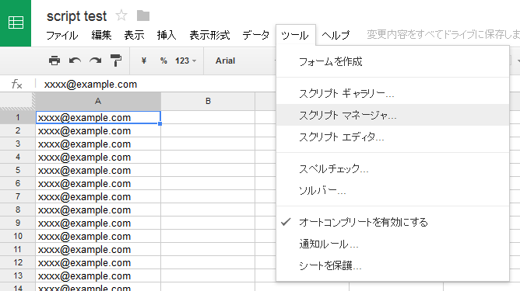Open the 挿入 menu
Screen dimensions: 520x291
click(x=167, y=35)
